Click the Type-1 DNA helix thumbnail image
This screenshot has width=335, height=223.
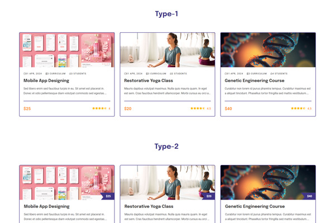pyautogui.click(x=268, y=50)
